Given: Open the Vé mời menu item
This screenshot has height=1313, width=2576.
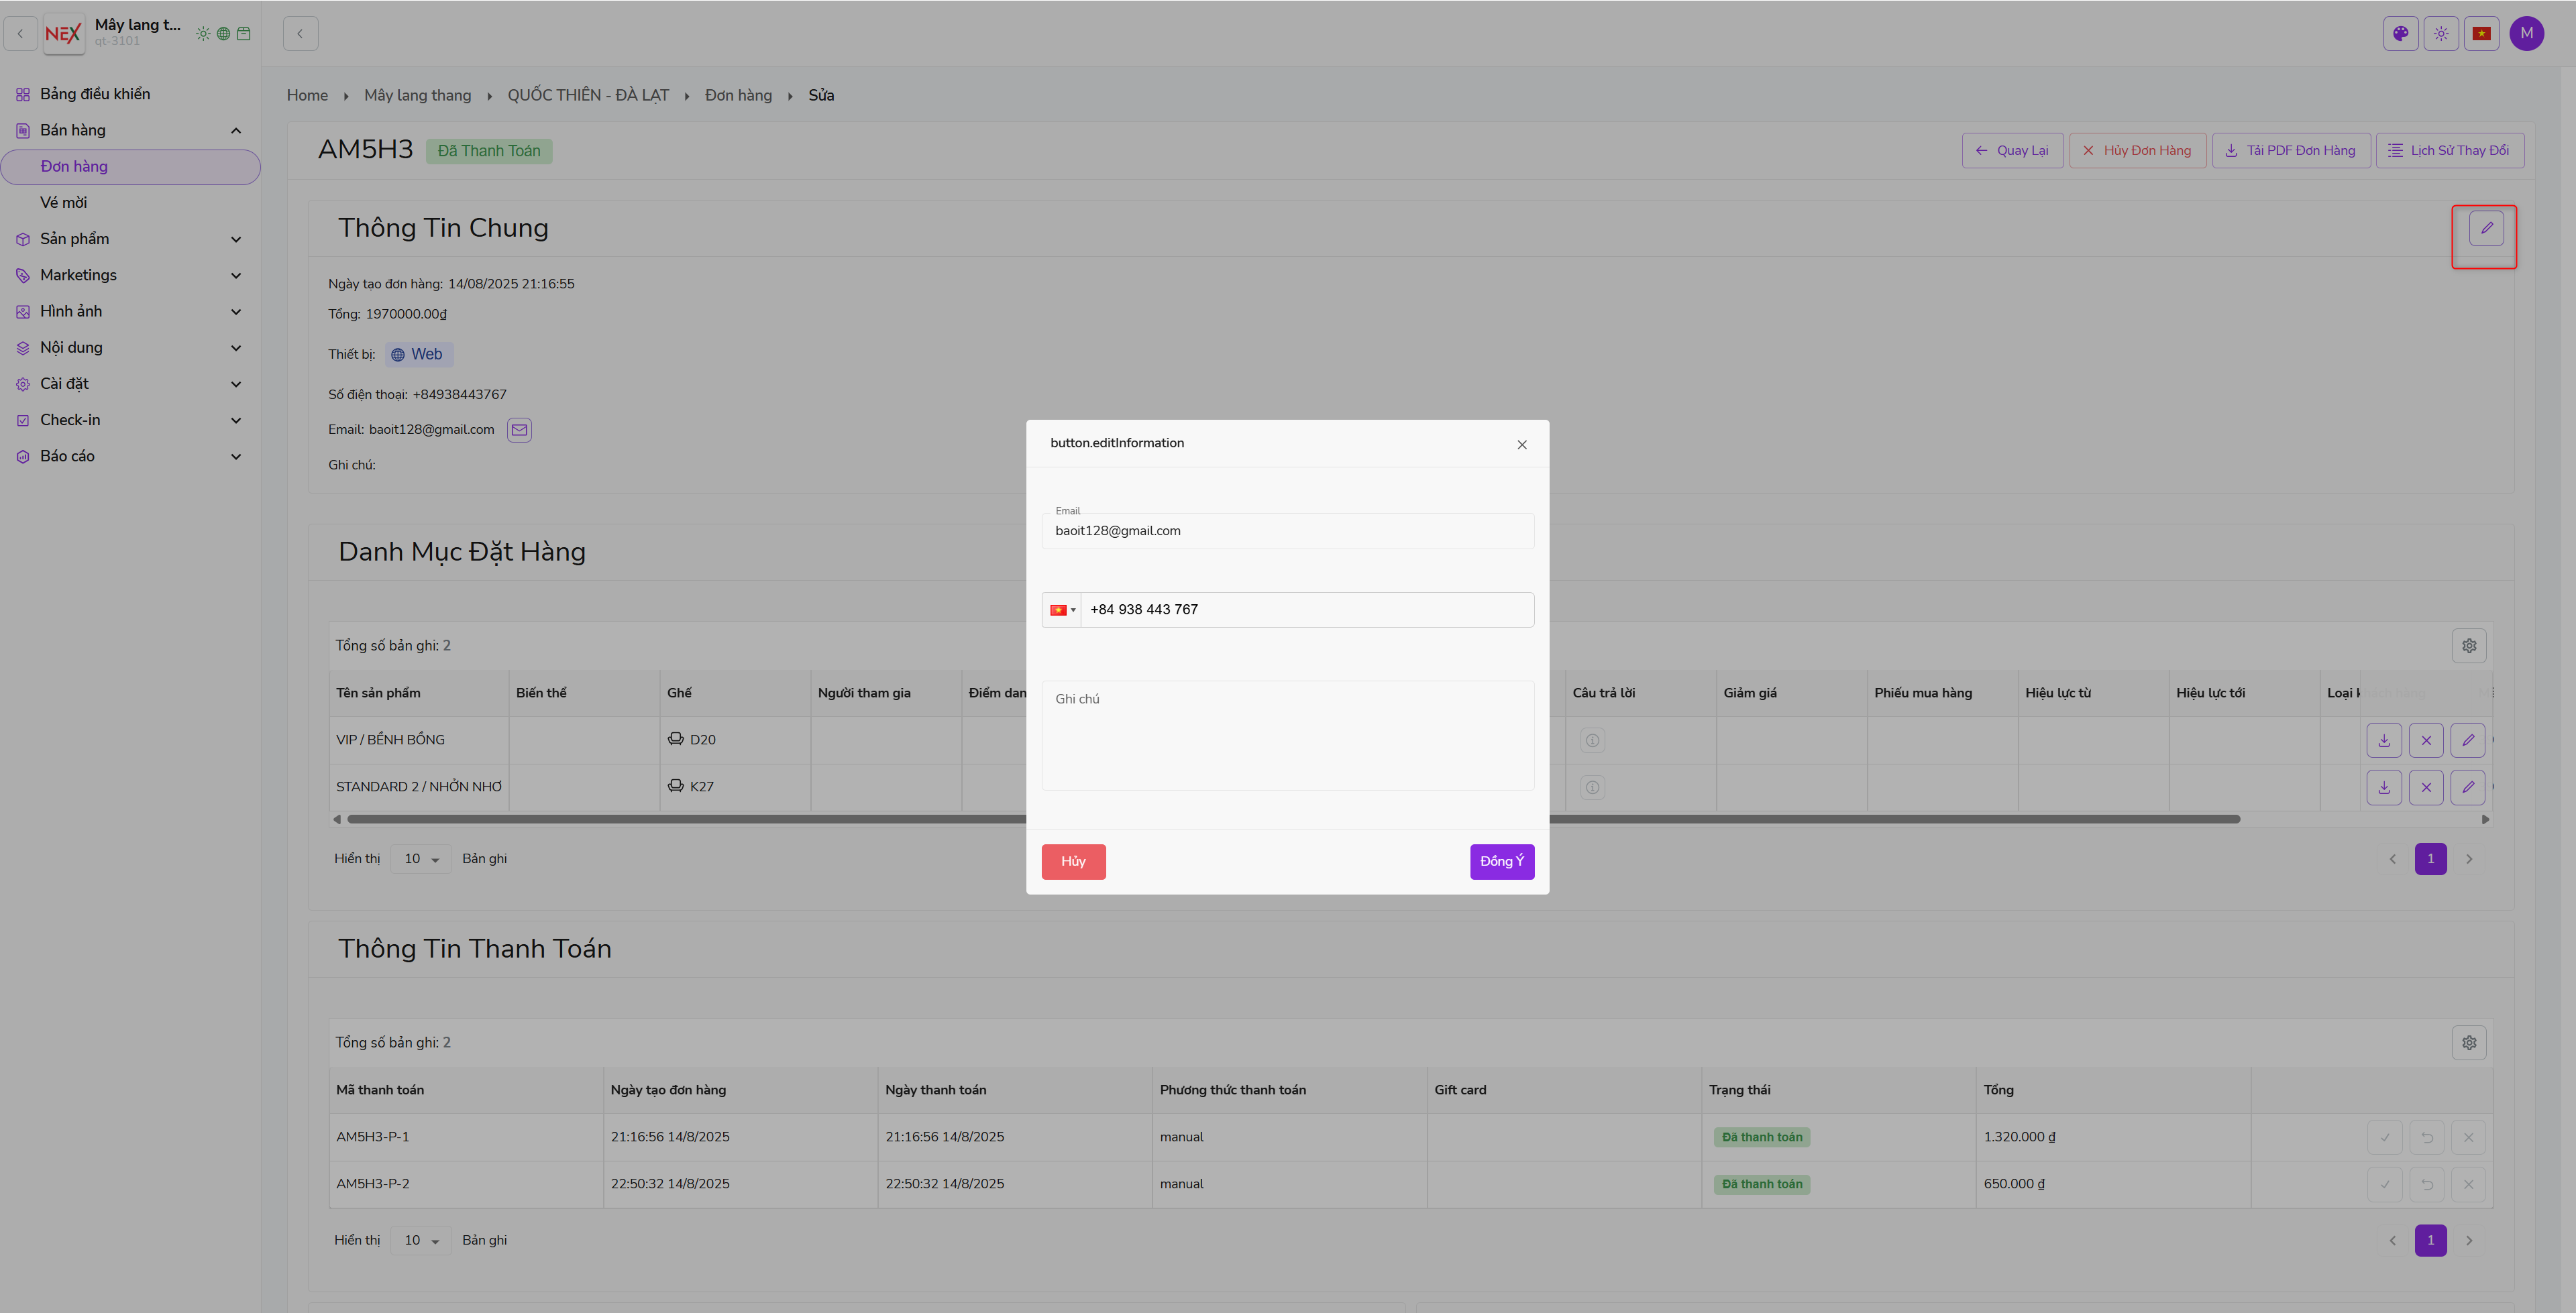Looking at the screenshot, I should (x=64, y=202).
